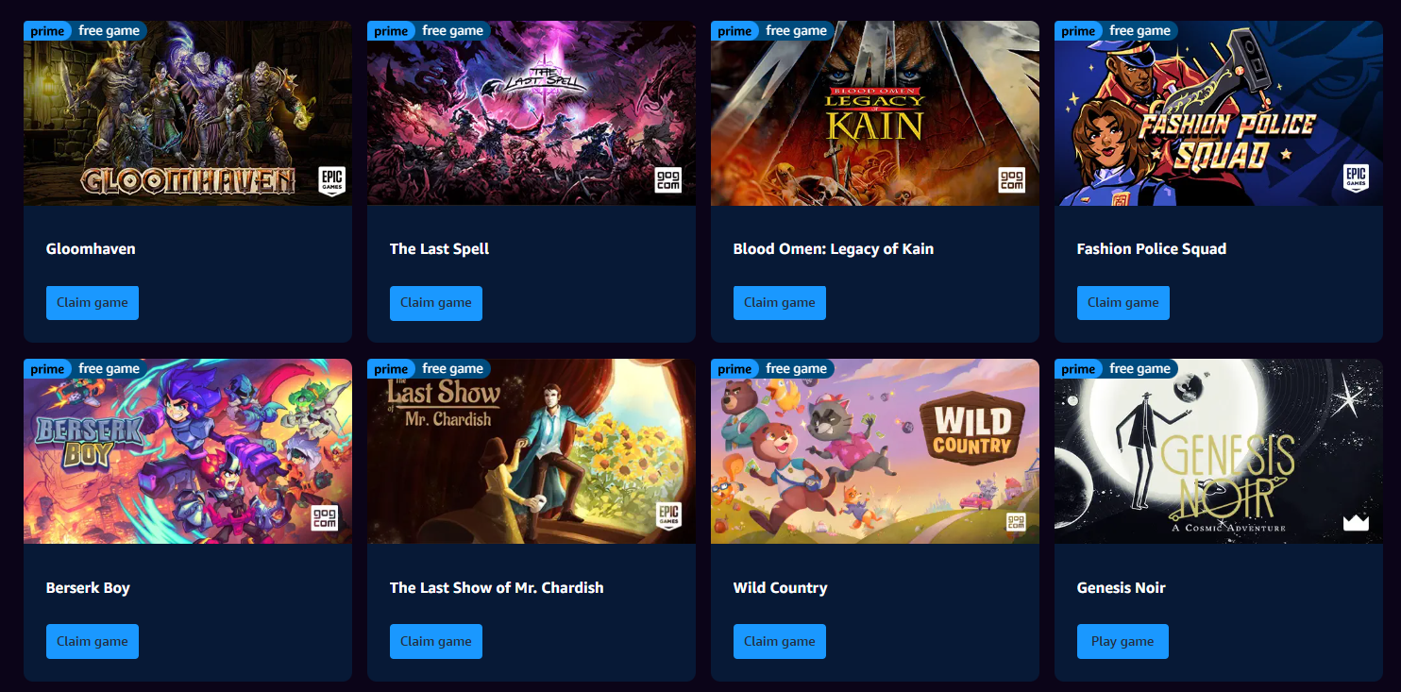Claim the Gloomhaven game
This screenshot has width=1401, height=692.
pos(93,303)
